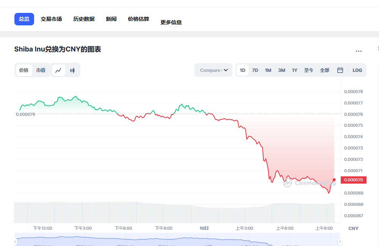Switch to the 交易市场 tab
The height and width of the screenshot is (246, 379).
point(52,18)
